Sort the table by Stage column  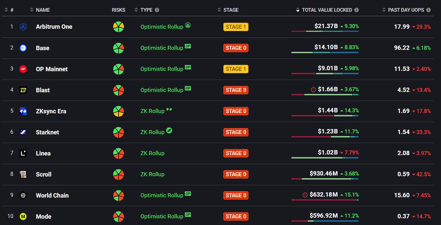pos(231,10)
